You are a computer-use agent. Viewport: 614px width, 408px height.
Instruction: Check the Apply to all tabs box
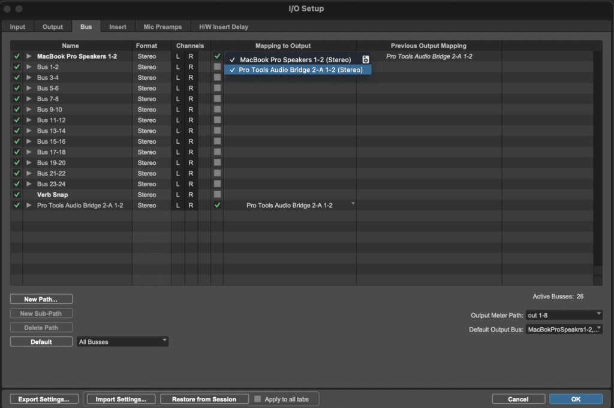coord(258,399)
